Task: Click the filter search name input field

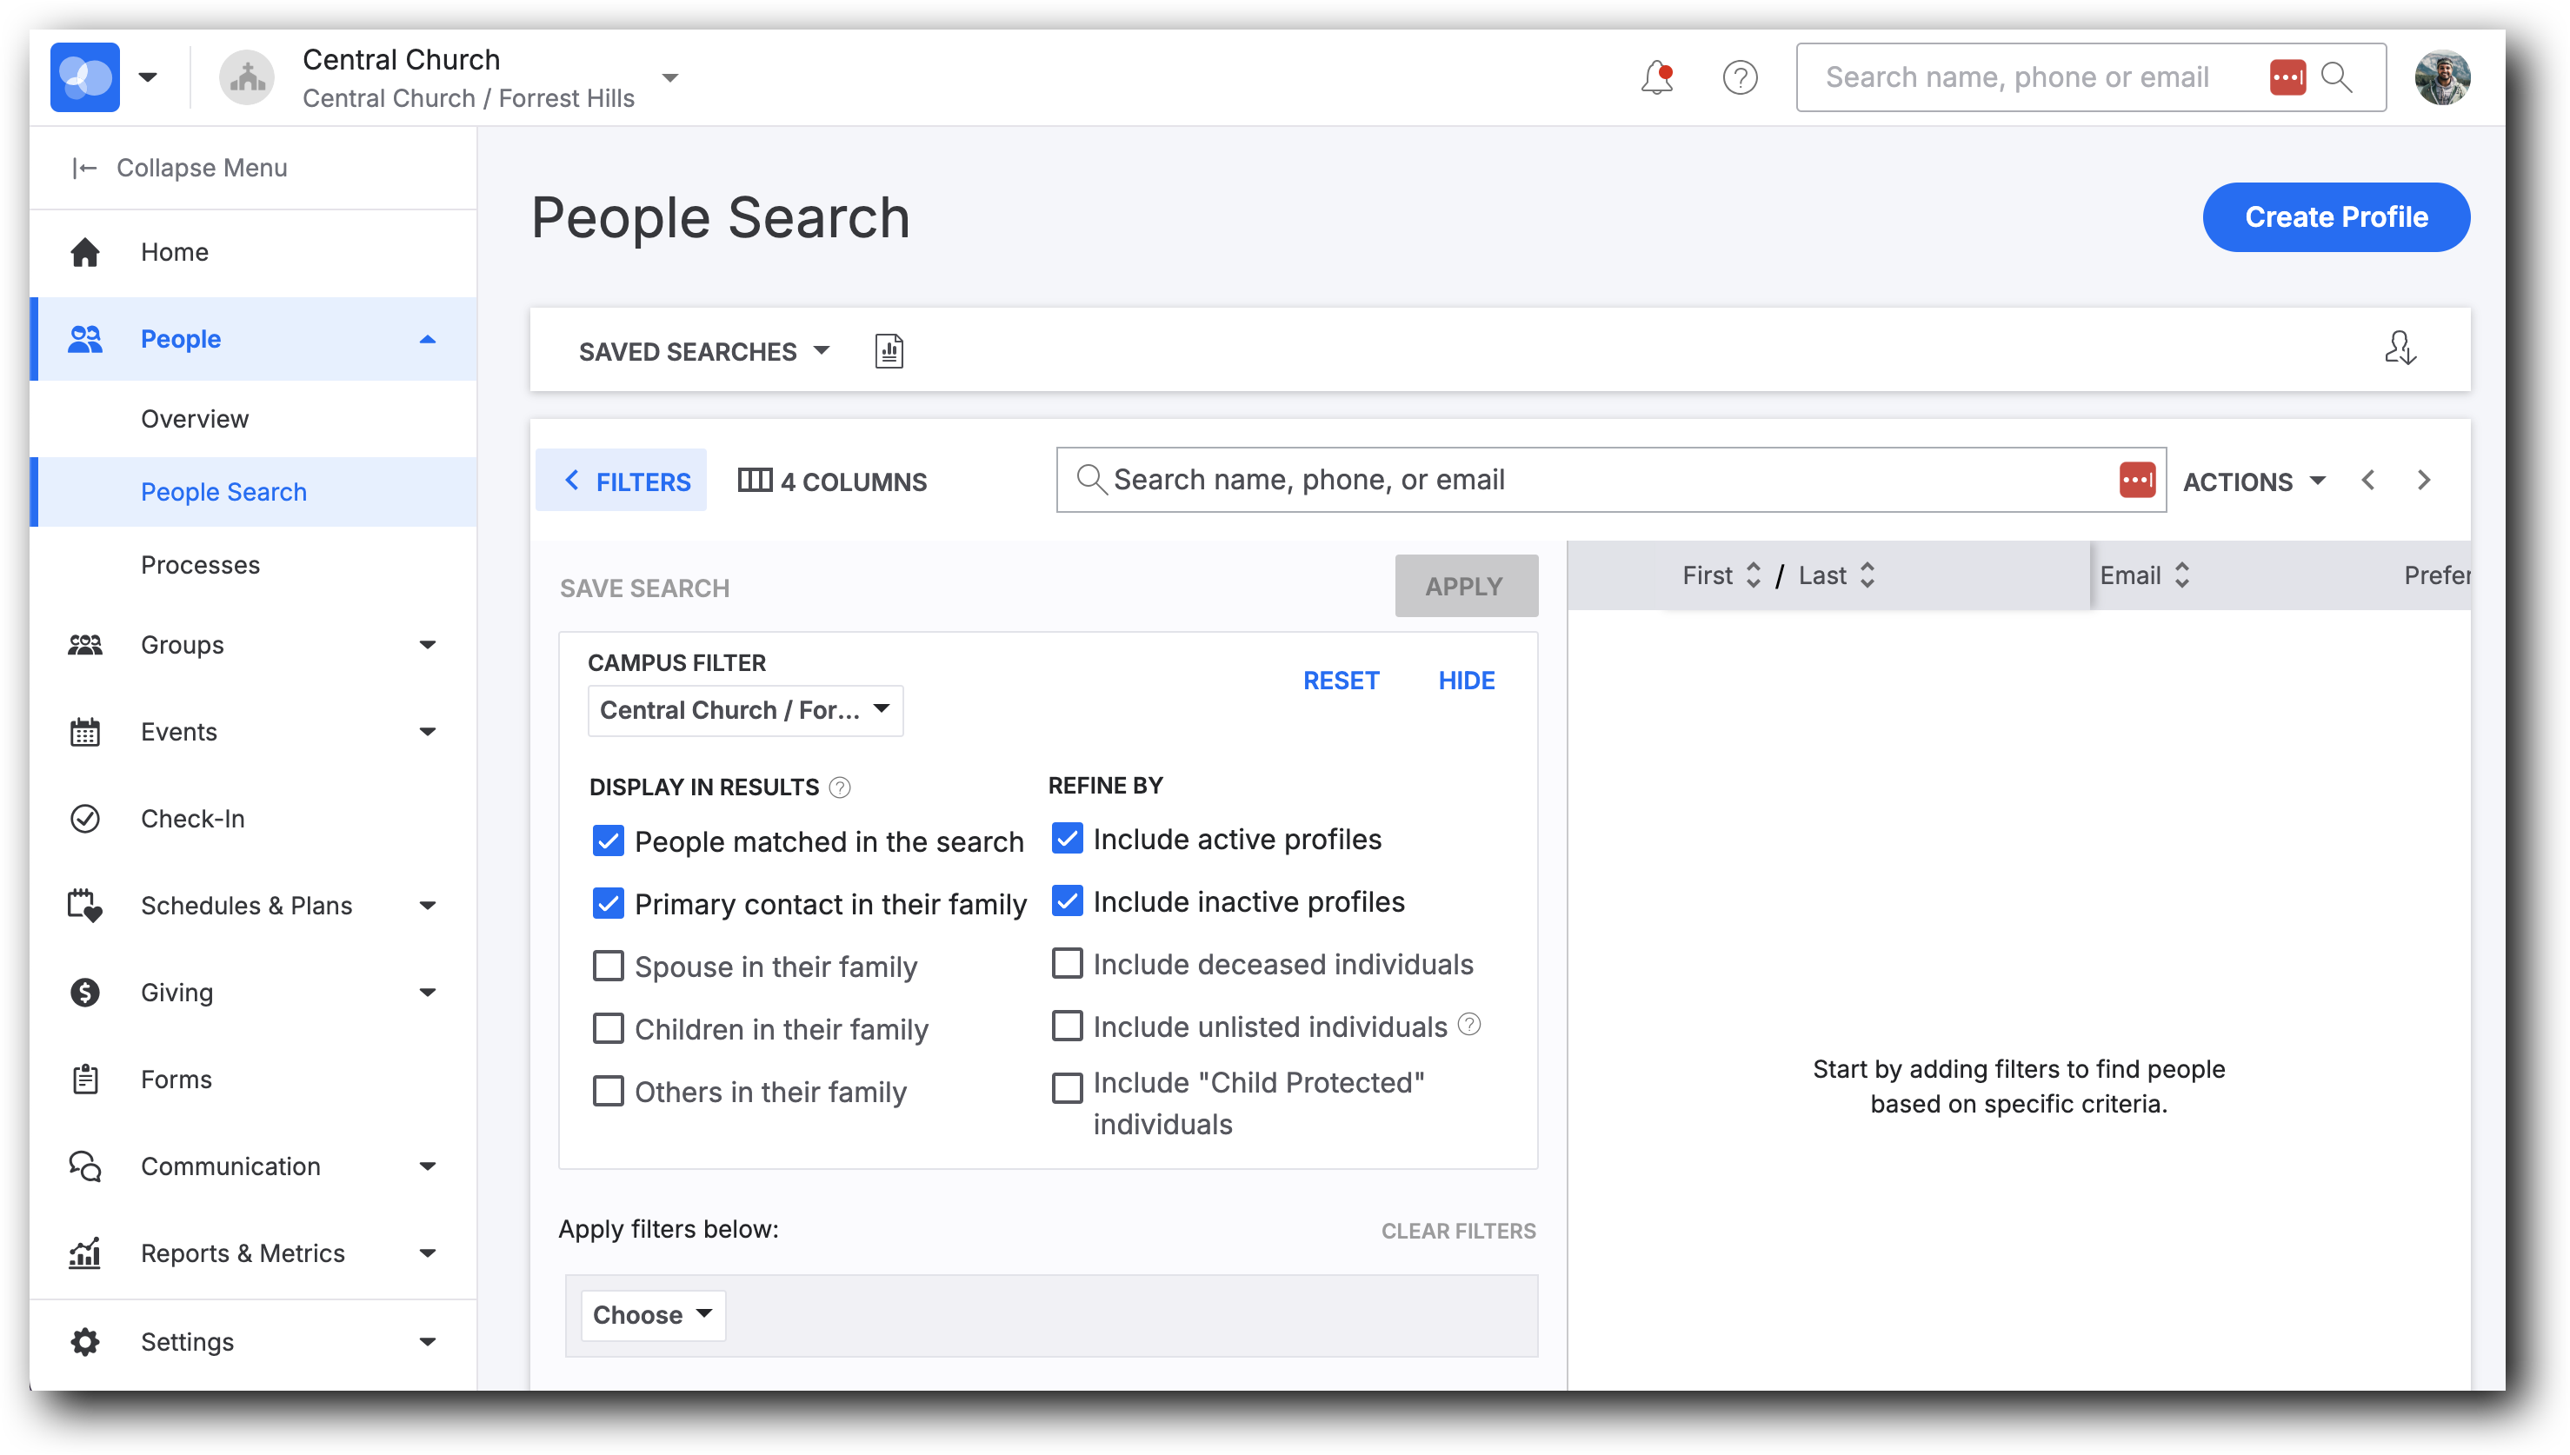Action: (1600, 480)
